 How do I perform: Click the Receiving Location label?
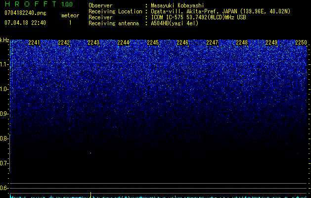[115, 11]
